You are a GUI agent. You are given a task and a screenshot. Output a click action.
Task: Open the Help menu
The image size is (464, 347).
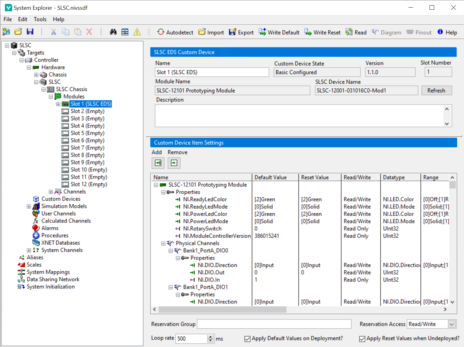[x=59, y=19]
